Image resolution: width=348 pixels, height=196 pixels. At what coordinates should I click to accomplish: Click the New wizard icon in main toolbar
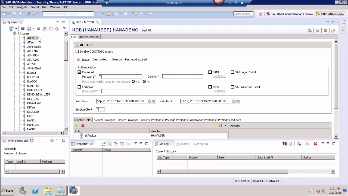tap(5, 14)
